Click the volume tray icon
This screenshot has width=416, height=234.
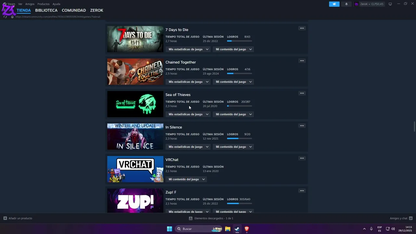click(393, 229)
